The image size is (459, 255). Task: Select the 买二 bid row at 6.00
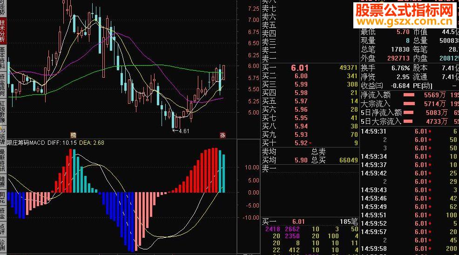[x=310, y=76]
